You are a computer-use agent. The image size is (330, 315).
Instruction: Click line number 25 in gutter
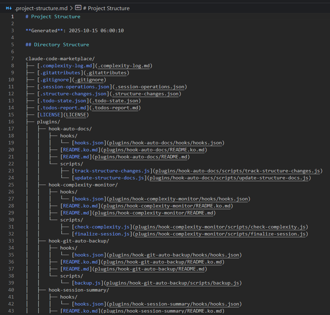point(11,185)
